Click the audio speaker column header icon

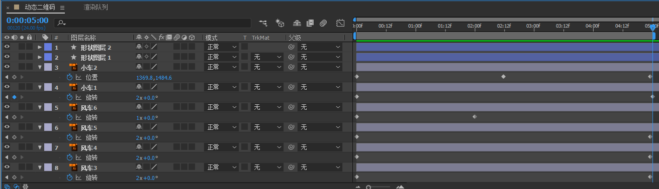14,37
